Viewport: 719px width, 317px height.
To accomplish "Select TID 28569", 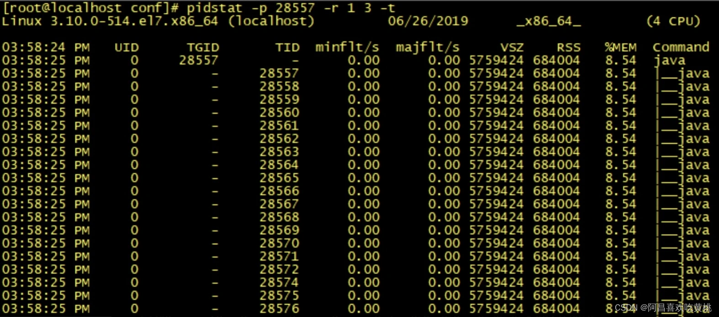I will 279,231.
